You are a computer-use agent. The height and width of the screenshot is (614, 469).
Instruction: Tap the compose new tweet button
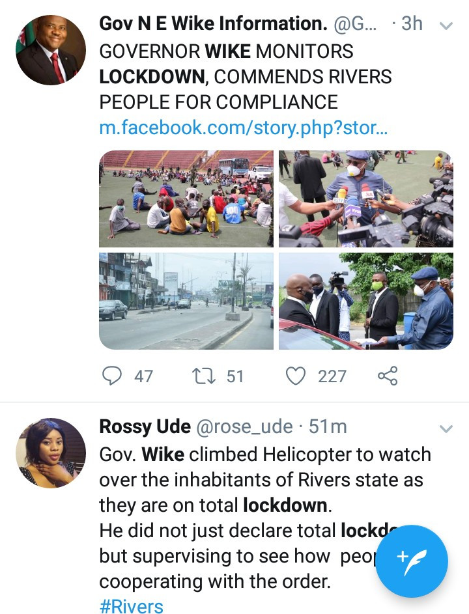(412, 561)
